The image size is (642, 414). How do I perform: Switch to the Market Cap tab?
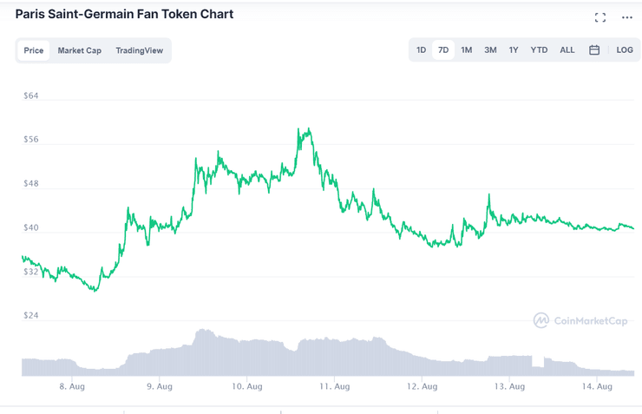pos(80,50)
